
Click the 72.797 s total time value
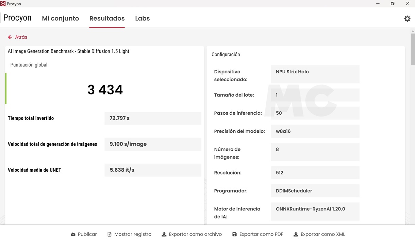(153, 118)
